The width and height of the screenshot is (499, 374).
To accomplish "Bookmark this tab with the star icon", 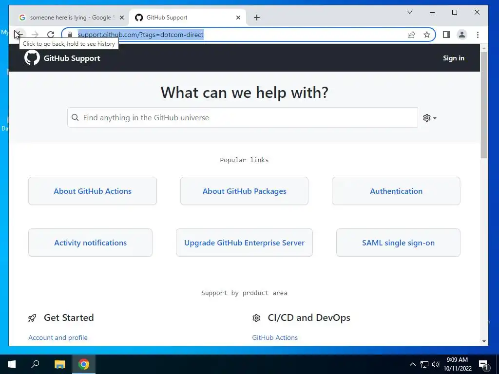I will pyautogui.click(x=427, y=35).
